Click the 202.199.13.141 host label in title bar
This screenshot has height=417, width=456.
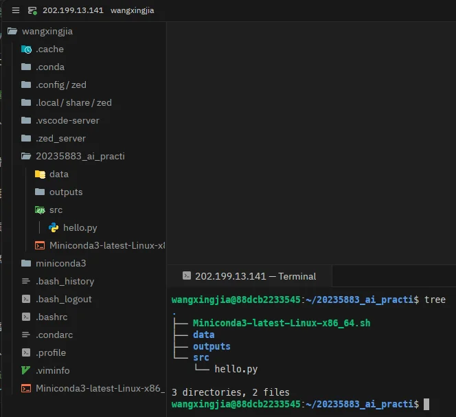click(x=73, y=10)
